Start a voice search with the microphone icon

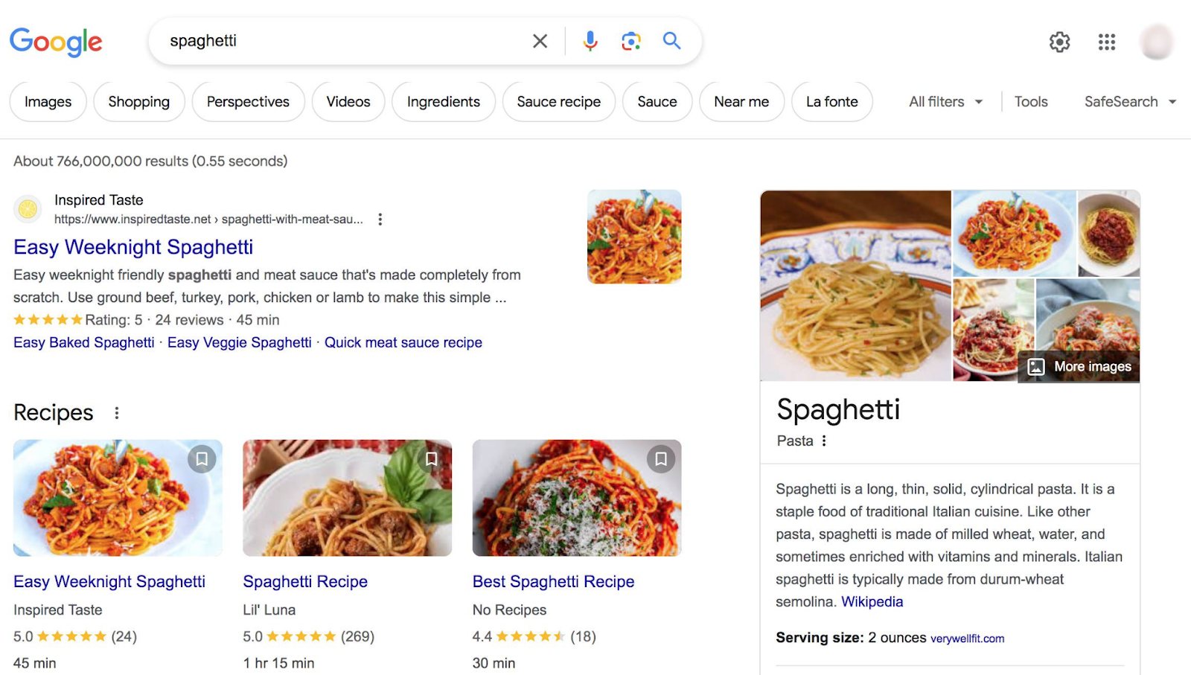pyautogui.click(x=590, y=41)
